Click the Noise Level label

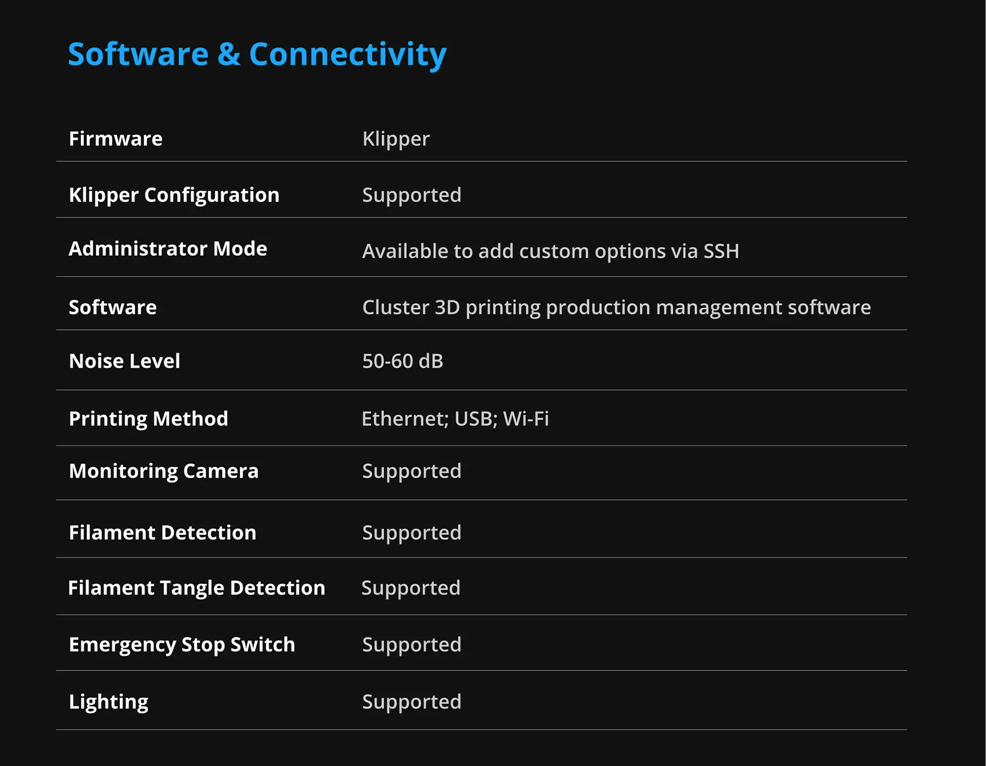point(124,361)
